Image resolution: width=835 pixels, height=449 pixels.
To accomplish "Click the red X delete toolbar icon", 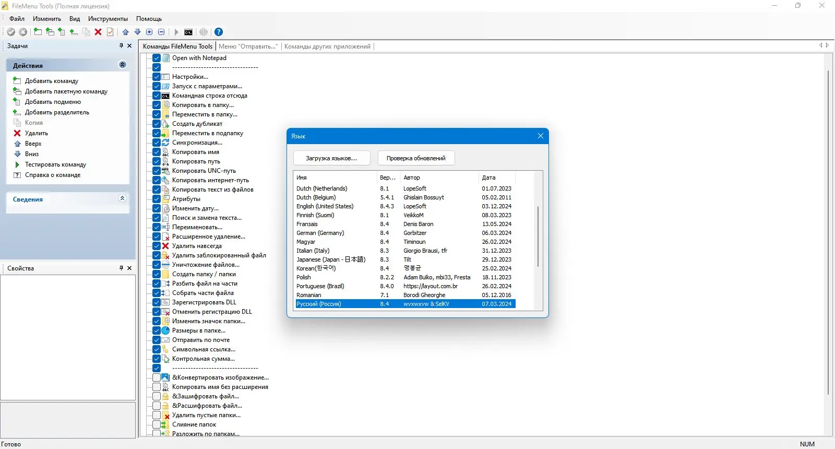I will [x=98, y=32].
